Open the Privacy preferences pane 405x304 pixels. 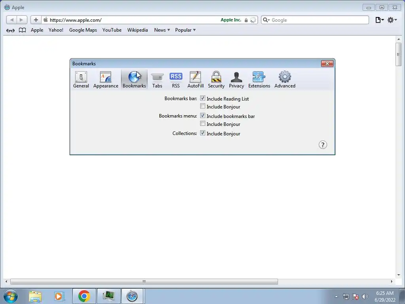237,80
